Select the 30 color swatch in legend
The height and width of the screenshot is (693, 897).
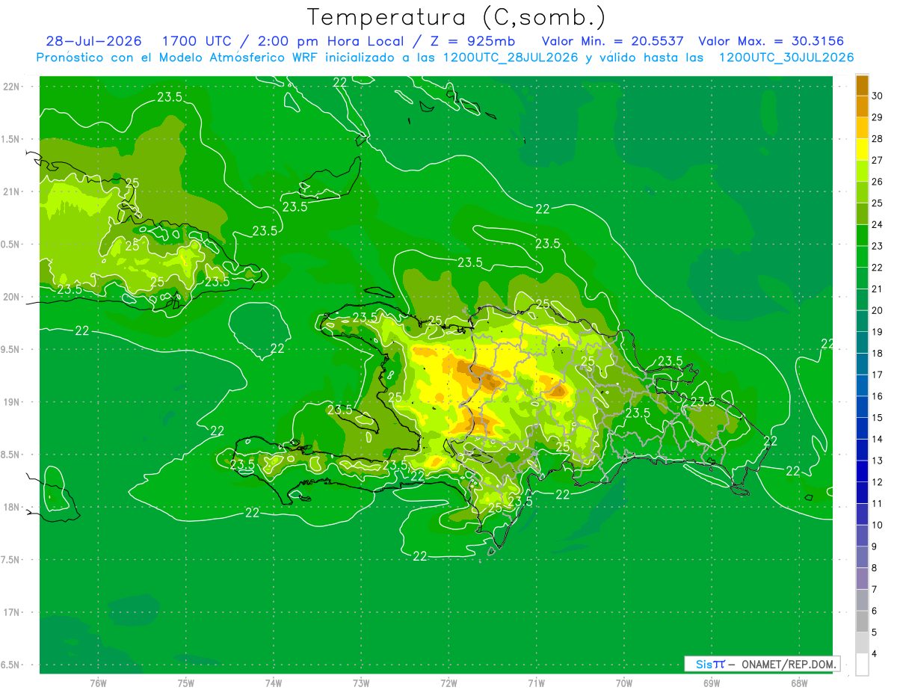coord(862,85)
